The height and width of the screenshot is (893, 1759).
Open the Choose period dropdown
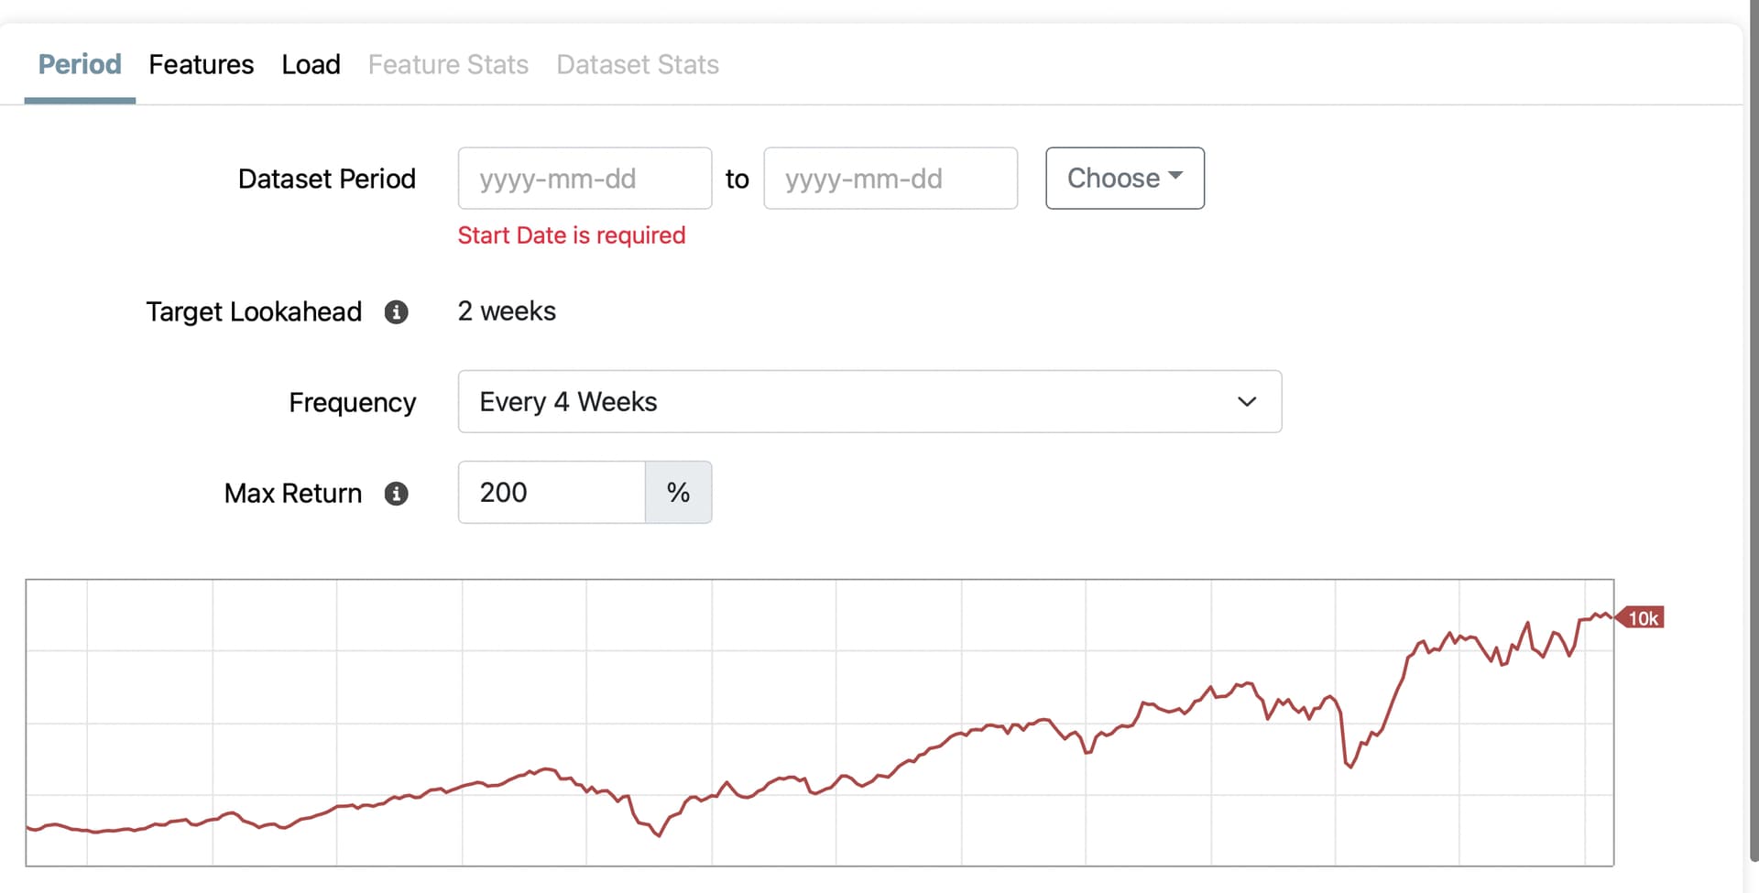[1124, 179]
